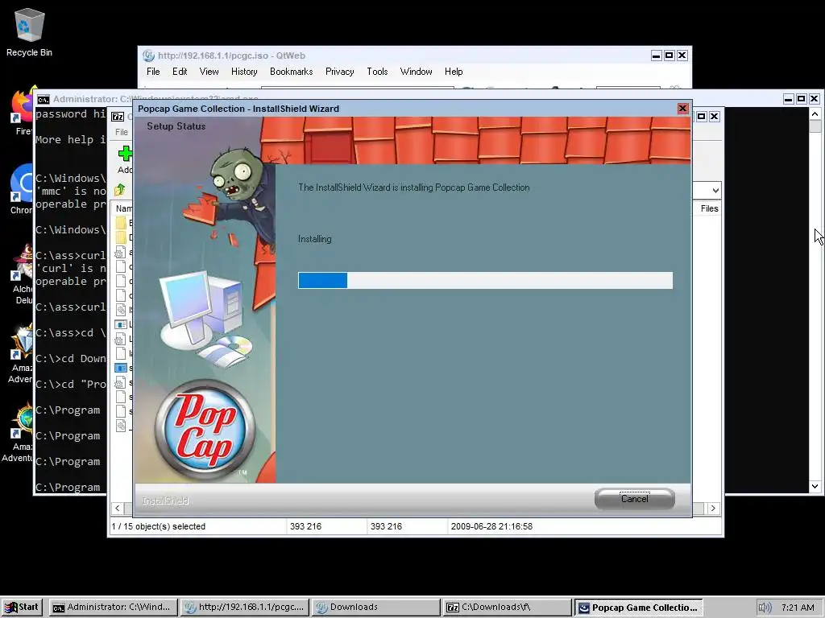Open the QtWeb File menu
The height and width of the screenshot is (618, 825).
(153, 72)
